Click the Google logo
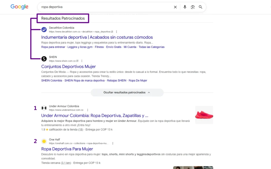The height and width of the screenshot is (169, 271). (x=19, y=7)
